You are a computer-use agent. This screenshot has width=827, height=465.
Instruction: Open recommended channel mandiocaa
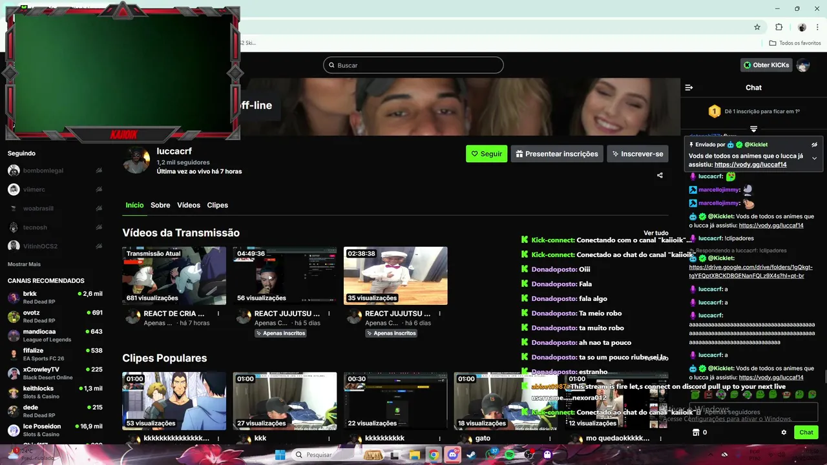(x=55, y=335)
